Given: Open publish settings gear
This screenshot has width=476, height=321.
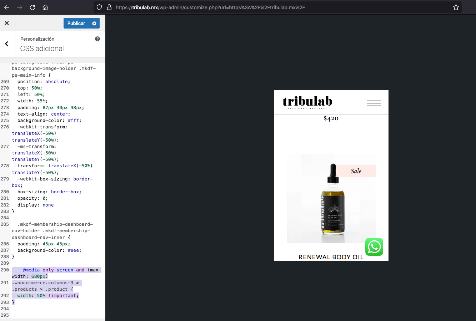Looking at the screenshot, I should (94, 23).
